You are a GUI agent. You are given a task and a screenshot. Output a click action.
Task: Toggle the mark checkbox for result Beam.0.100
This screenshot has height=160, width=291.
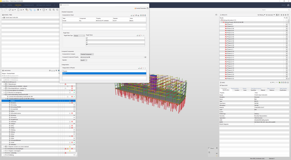pos(286,29)
